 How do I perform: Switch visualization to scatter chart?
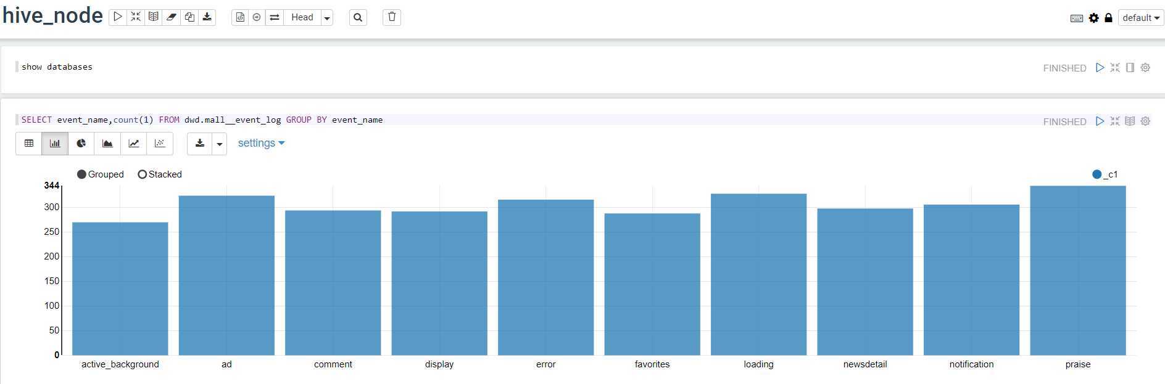pos(160,144)
